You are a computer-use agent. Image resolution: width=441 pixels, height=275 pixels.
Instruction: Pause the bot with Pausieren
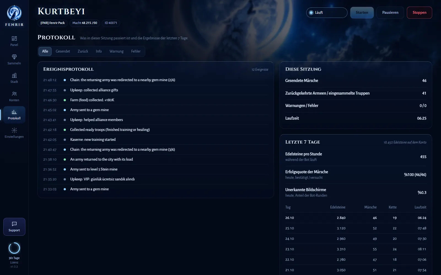390,13
